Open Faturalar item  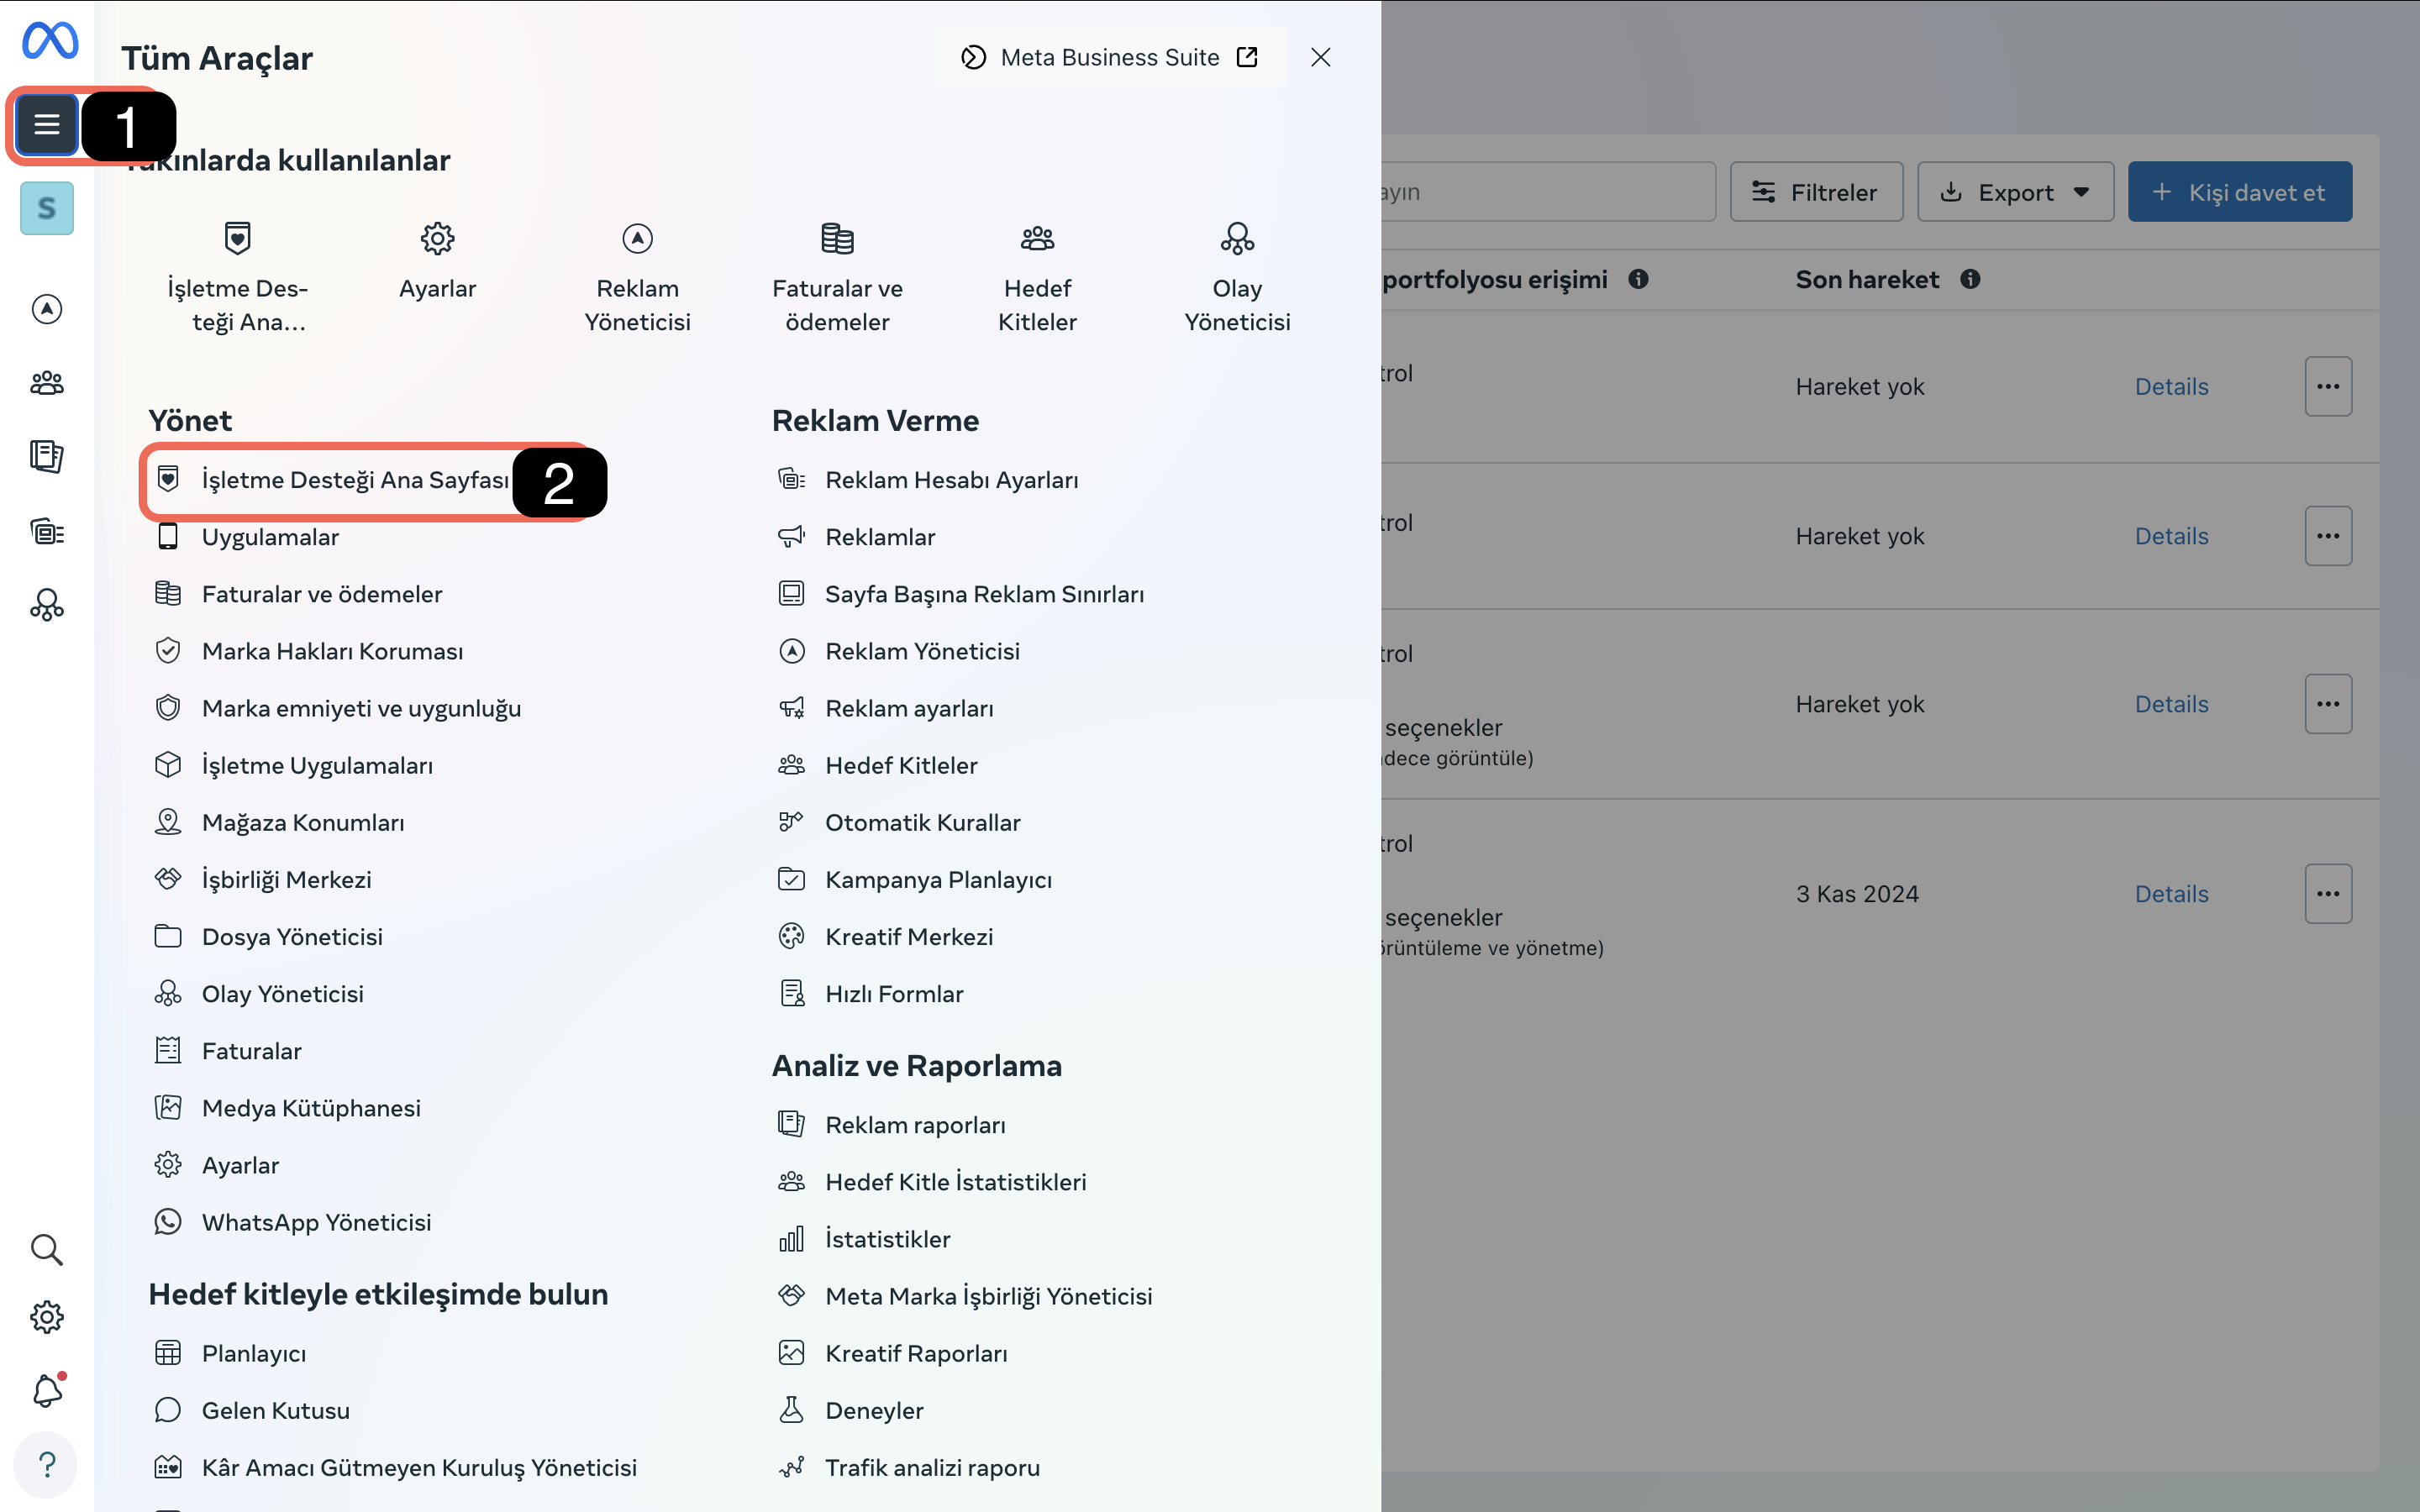tap(229, 1051)
